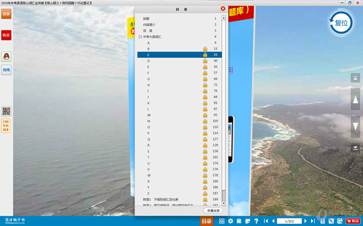Restore the application window size
The image size is (363, 226).
(x=350, y=3)
